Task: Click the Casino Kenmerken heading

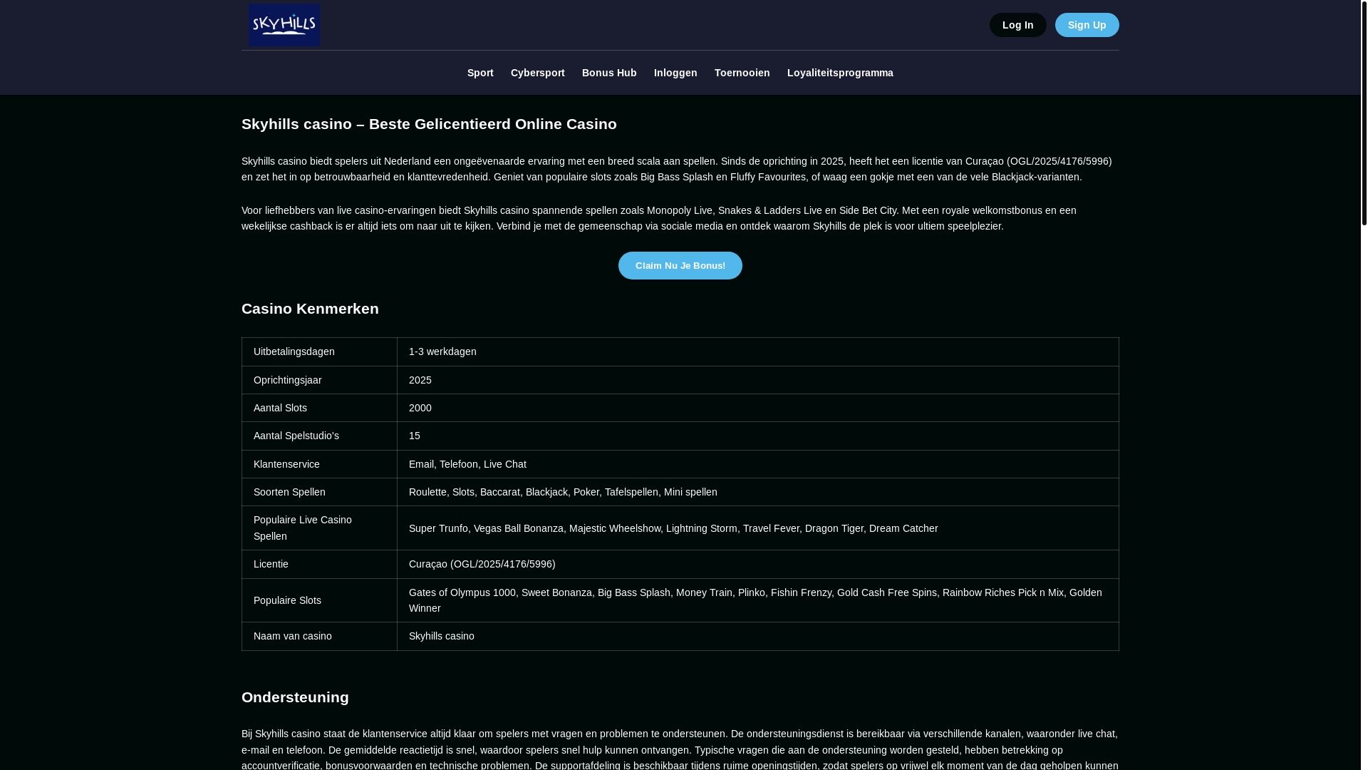Action: [310, 309]
